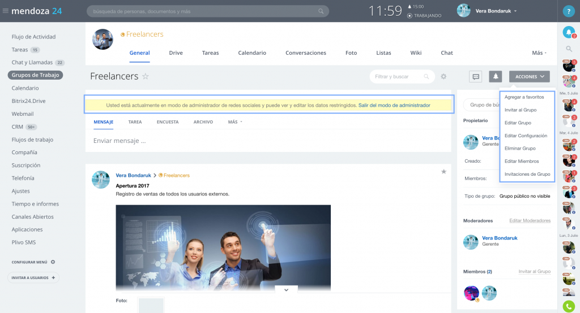Open the group Chat tab
580x313 pixels.
pos(446,53)
